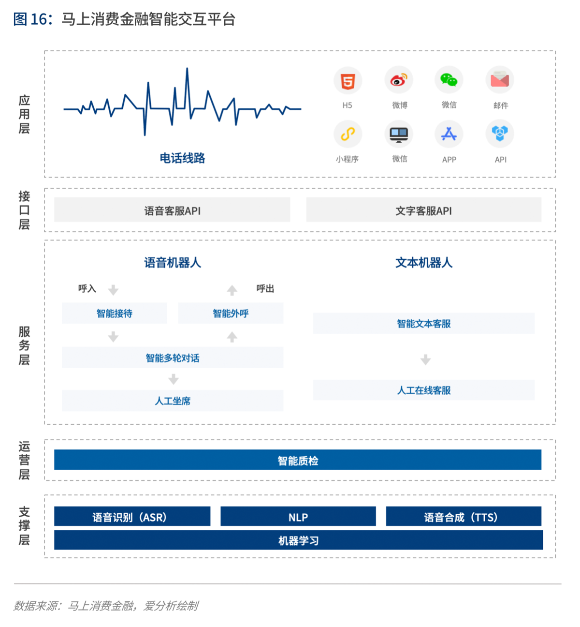Click the down arrow next to 呼入
The image size is (580, 627).
(113, 290)
